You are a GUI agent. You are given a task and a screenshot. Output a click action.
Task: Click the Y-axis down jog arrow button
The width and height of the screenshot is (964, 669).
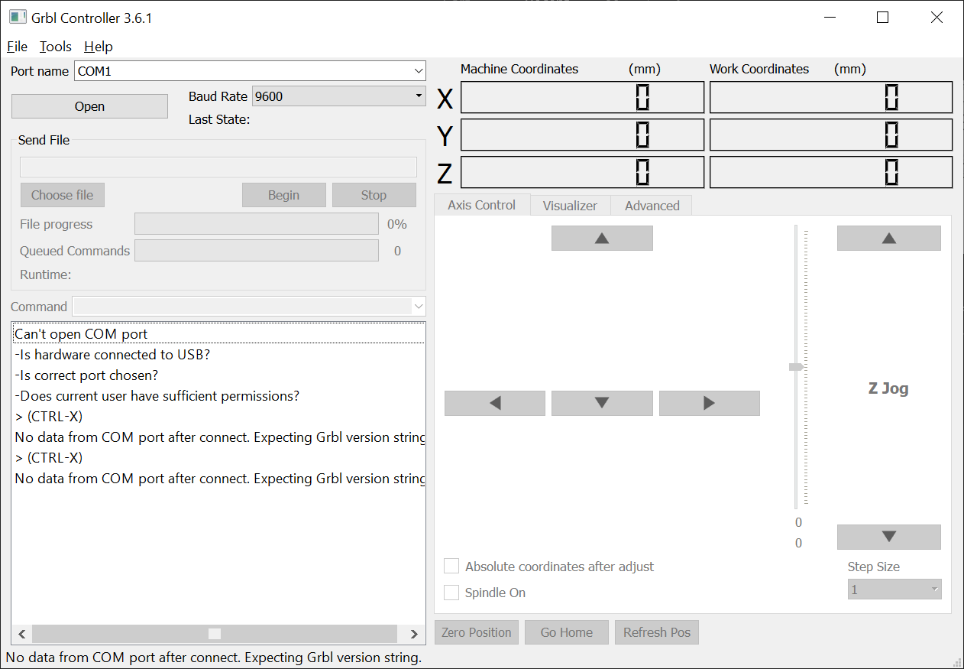point(602,403)
